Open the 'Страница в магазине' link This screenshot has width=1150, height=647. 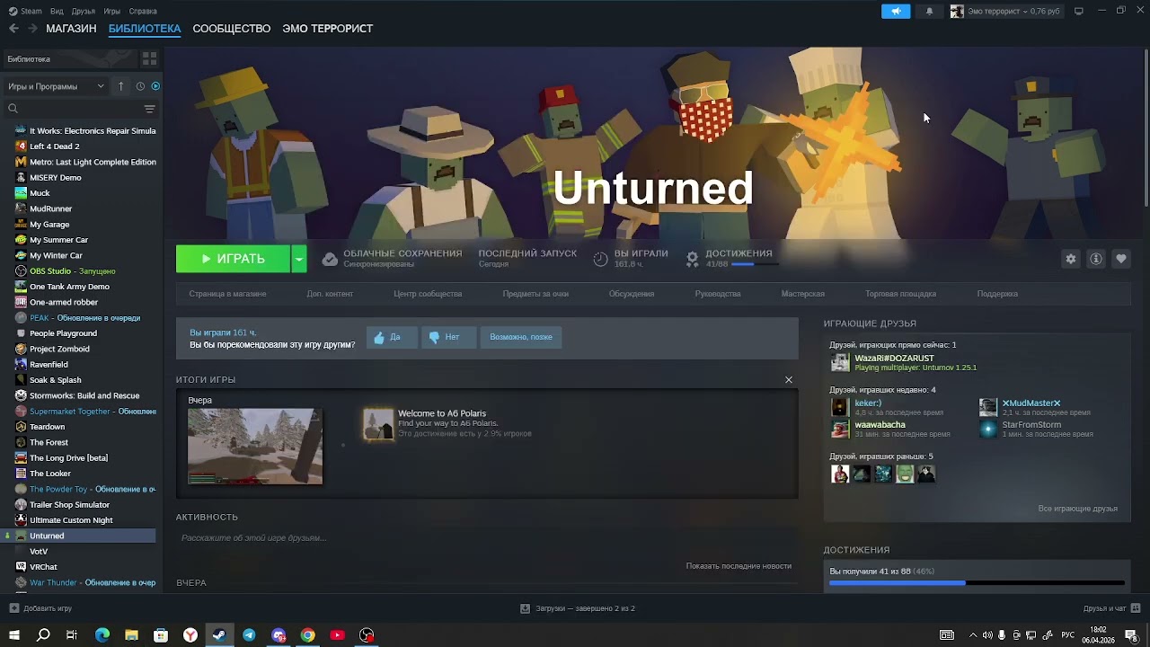(x=227, y=294)
